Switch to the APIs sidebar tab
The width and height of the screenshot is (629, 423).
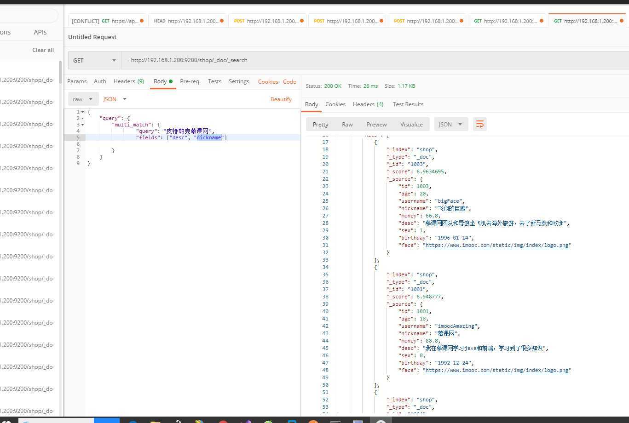[40, 32]
